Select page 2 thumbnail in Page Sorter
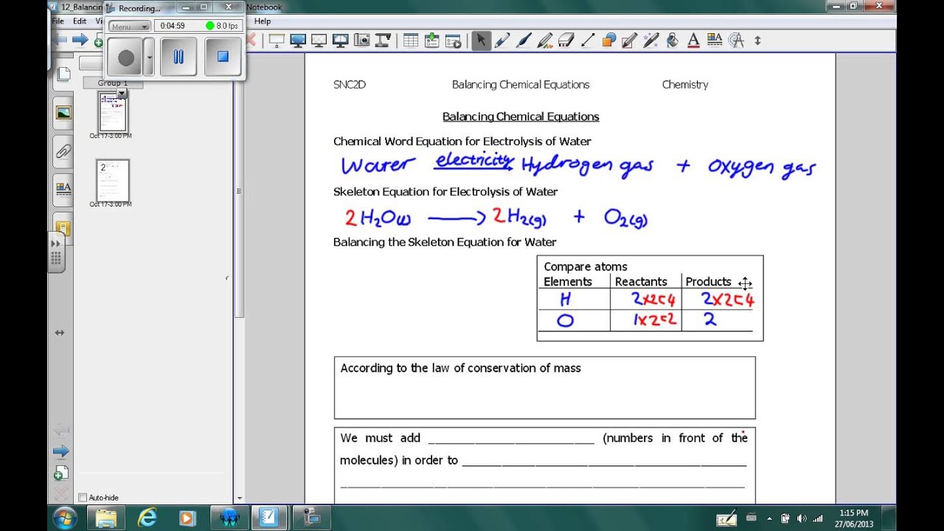The image size is (944, 531). pos(113,180)
